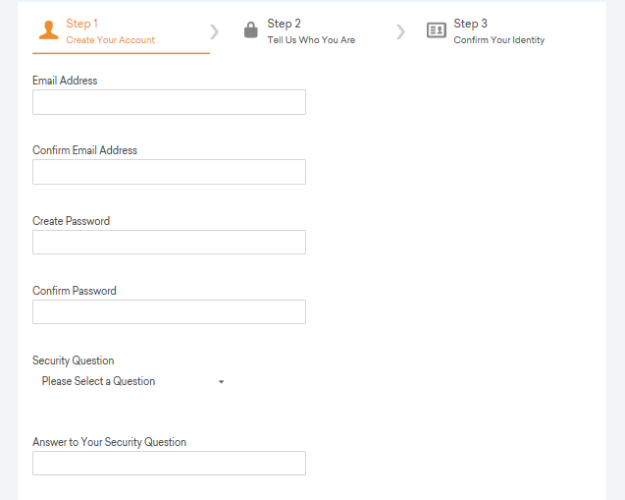Open the Security Question dropdown

tap(132, 381)
